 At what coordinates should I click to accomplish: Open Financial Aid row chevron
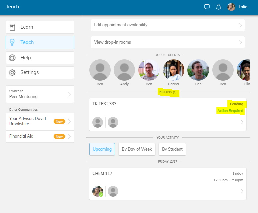[x=69, y=136]
